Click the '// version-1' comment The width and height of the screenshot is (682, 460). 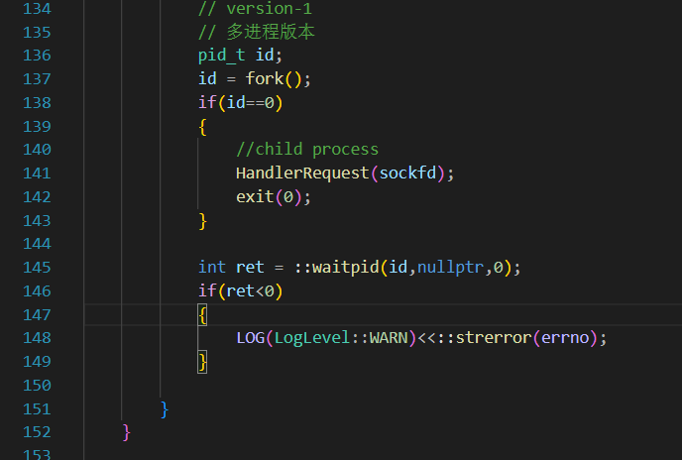(x=255, y=8)
